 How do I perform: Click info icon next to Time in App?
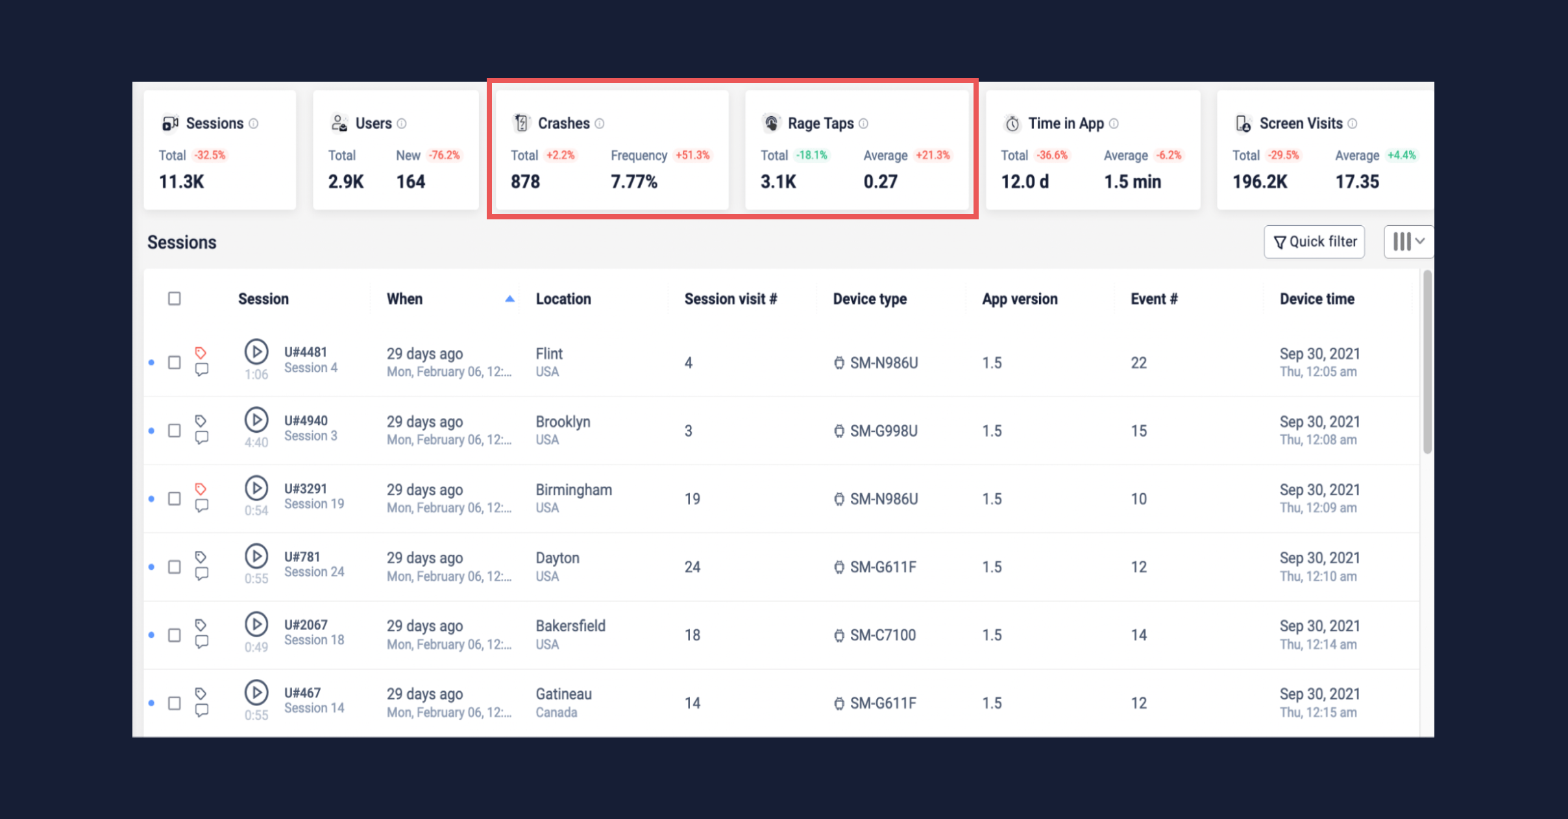pos(1114,123)
